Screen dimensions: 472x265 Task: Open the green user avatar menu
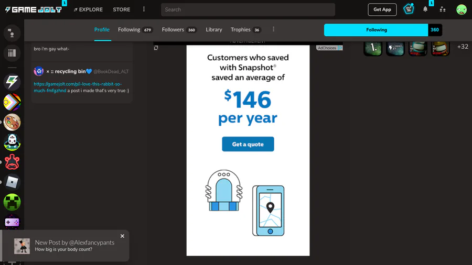(461, 9)
